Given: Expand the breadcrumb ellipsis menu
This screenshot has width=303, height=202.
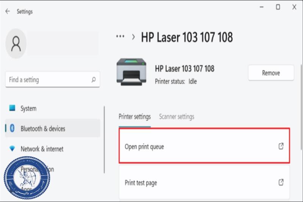Looking at the screenshot, I should 120,37.
